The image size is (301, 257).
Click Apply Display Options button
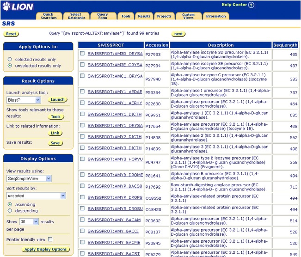click(46, 249)
